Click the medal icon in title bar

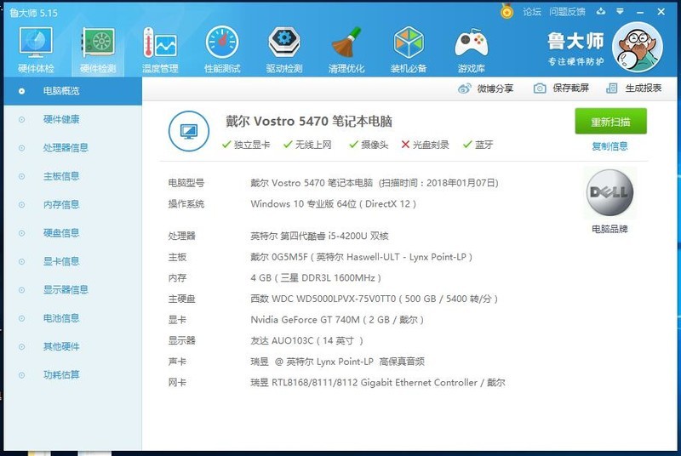[x=506, y=11]
